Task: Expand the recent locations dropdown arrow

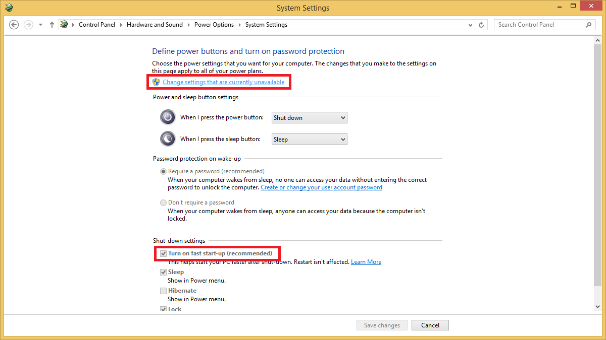Action: pos(40,24)
